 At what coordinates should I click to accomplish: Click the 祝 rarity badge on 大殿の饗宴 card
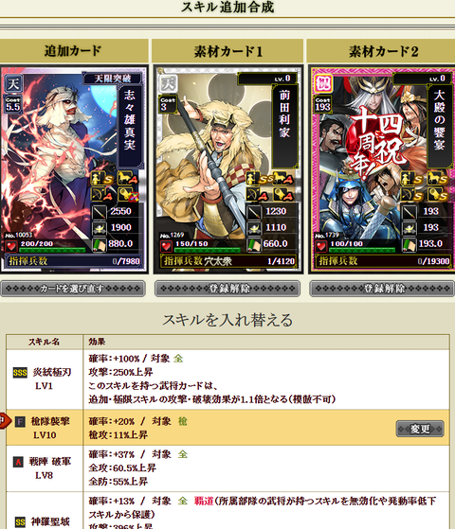click(323, 83)
